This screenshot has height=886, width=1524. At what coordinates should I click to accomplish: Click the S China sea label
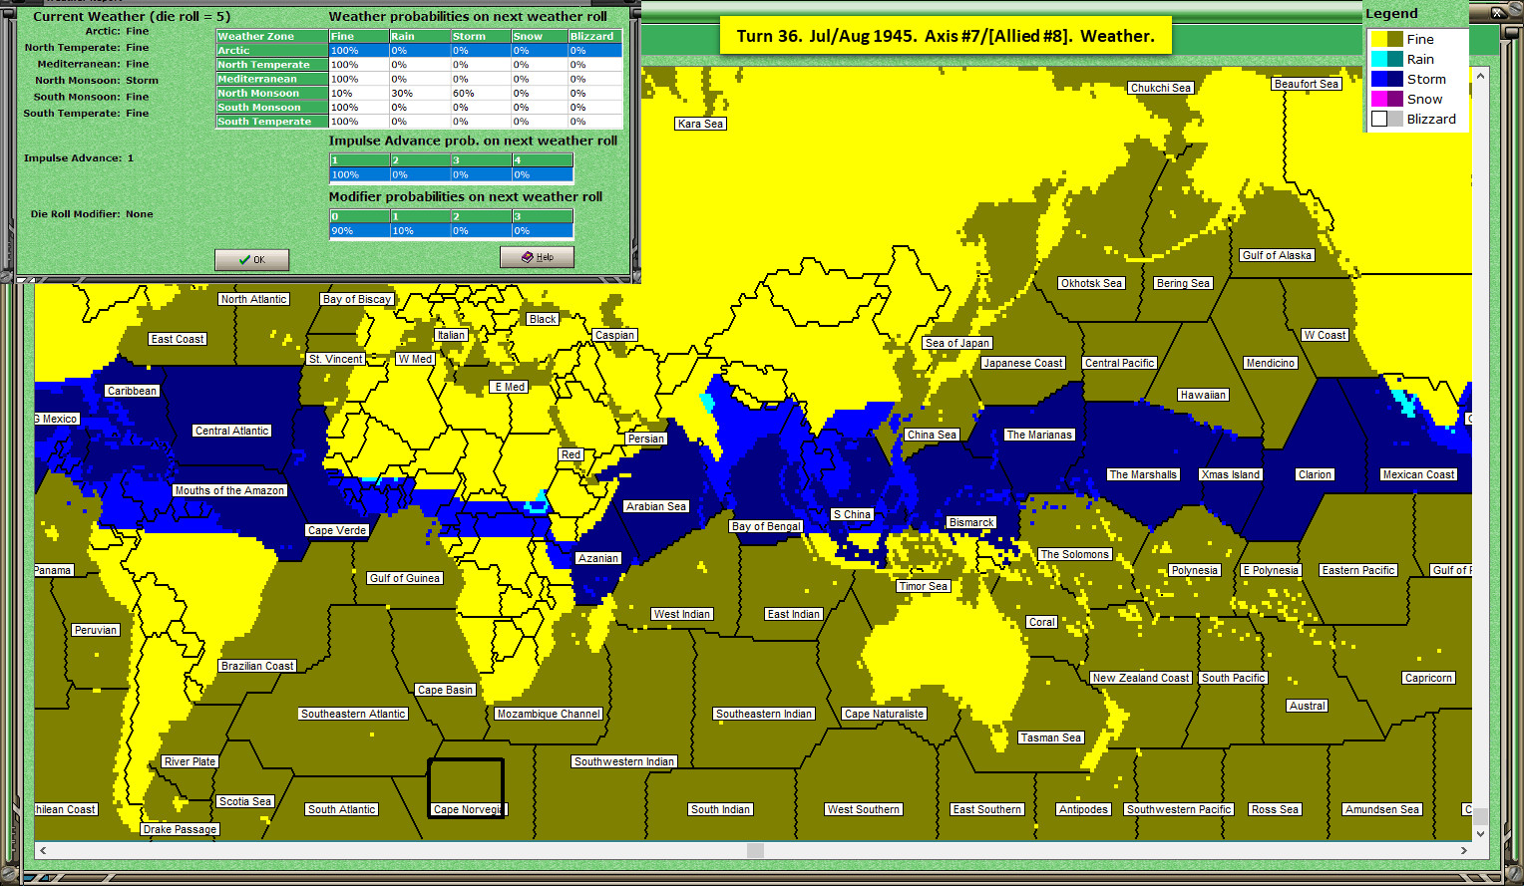click(852, 514)
